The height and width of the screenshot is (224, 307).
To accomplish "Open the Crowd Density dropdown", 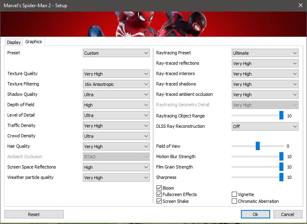I will [x=116, y=136].
